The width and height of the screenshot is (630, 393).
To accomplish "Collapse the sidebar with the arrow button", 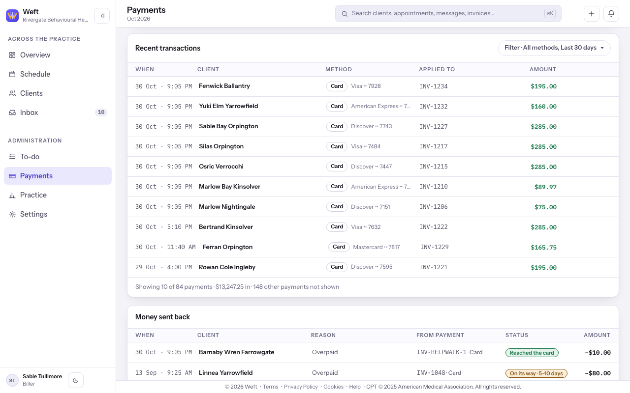I will pyautogui.click(x=102, y=16).
